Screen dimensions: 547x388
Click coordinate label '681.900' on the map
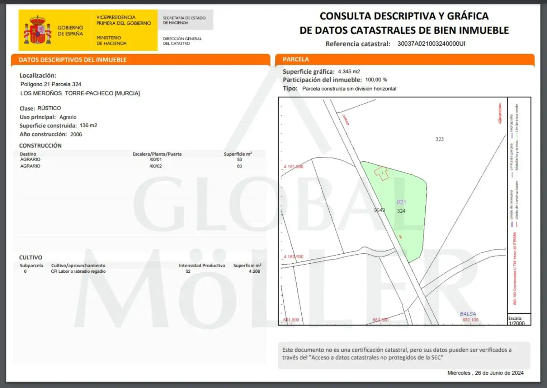coord(291,320)
